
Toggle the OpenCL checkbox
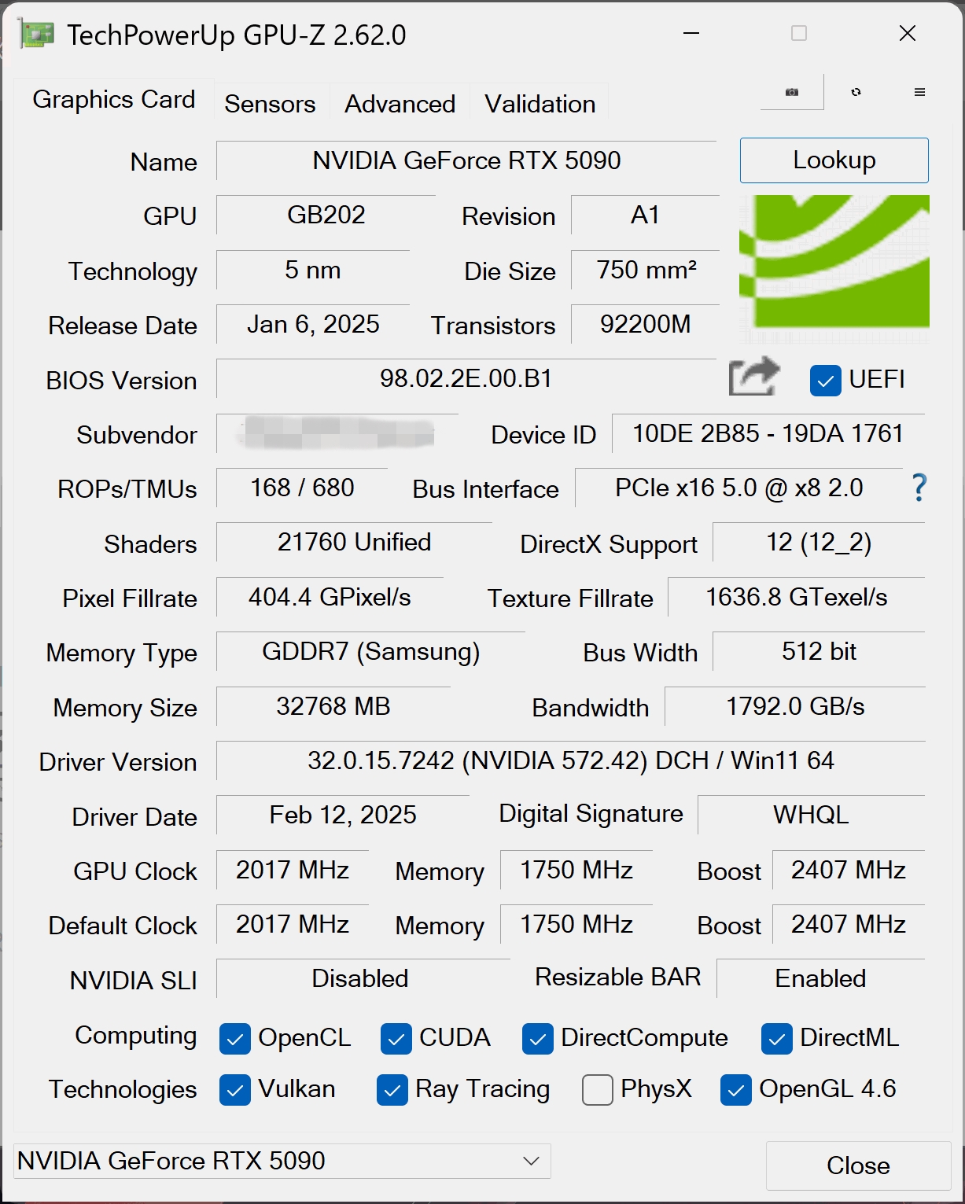[x=235, y=1039]
